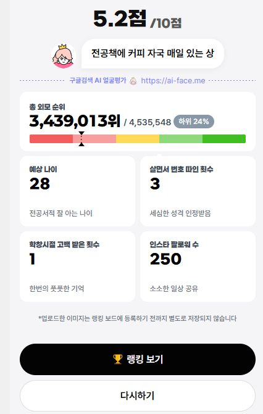Click the 5.2점 score heading
The height and width of the screenshot is (414, 263).
(120, 19)
